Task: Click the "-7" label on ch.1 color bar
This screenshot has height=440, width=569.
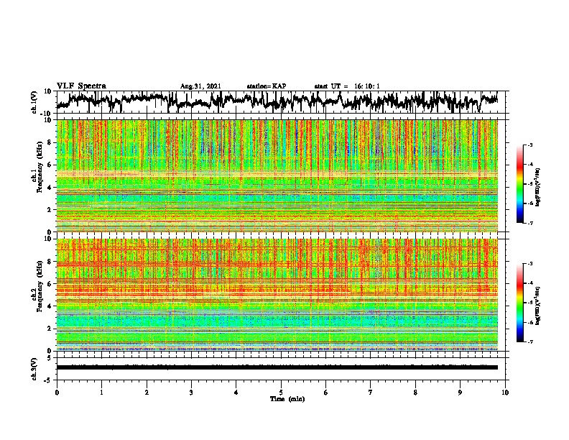Action: [x=529, y=224]
